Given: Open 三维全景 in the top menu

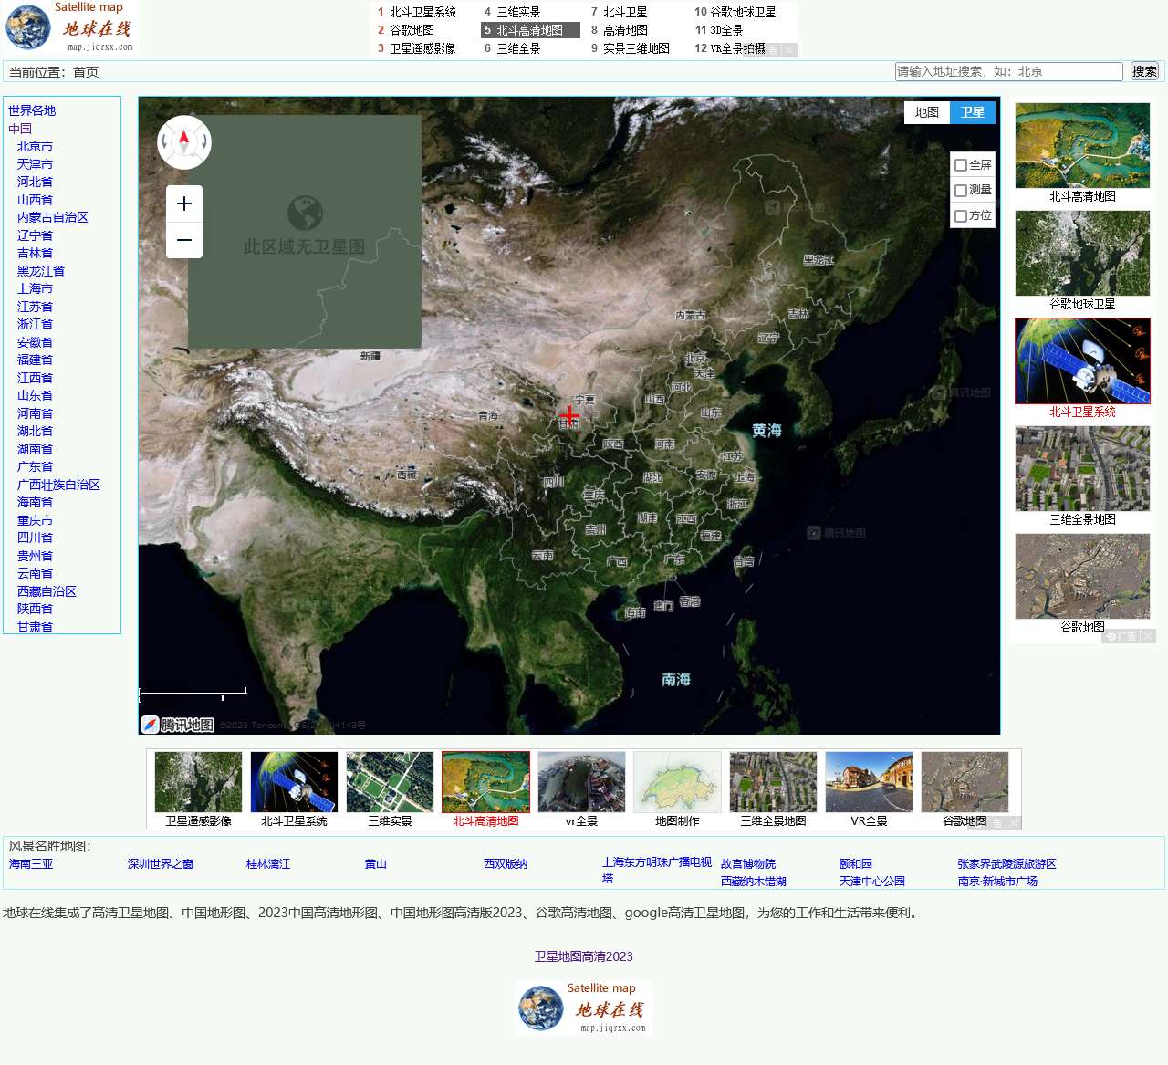Looking at the screenshot, I should [518, 48].
